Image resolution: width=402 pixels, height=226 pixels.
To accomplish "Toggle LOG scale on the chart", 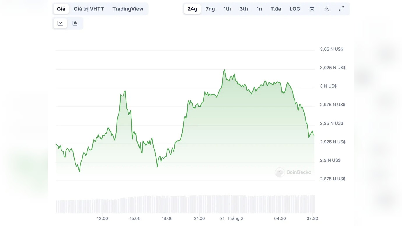I will (295, 9).
